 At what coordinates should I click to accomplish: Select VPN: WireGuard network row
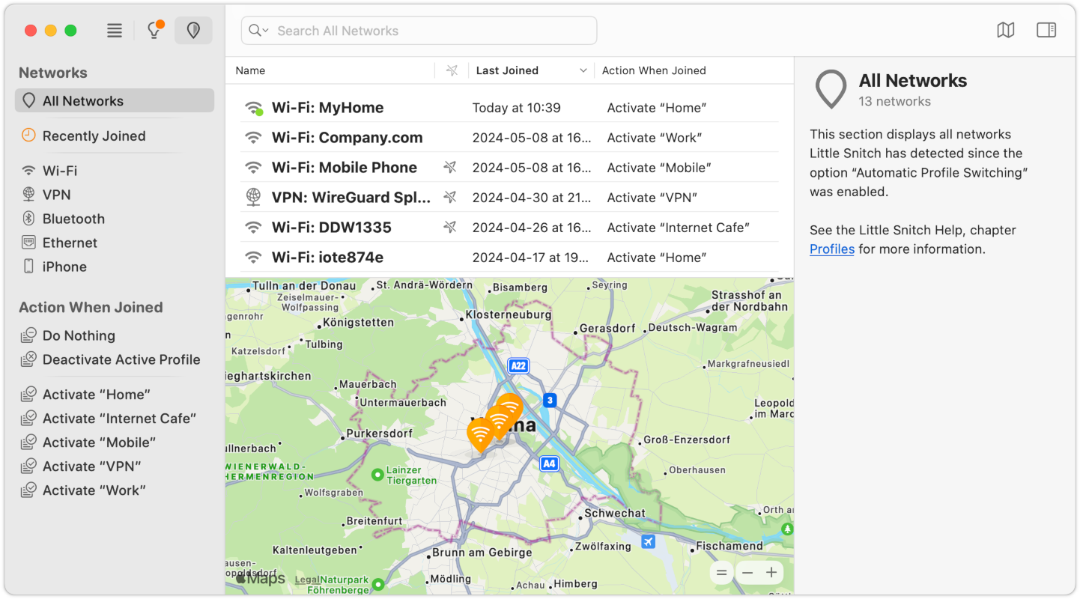pyautogui.click(x=509, y=198)
